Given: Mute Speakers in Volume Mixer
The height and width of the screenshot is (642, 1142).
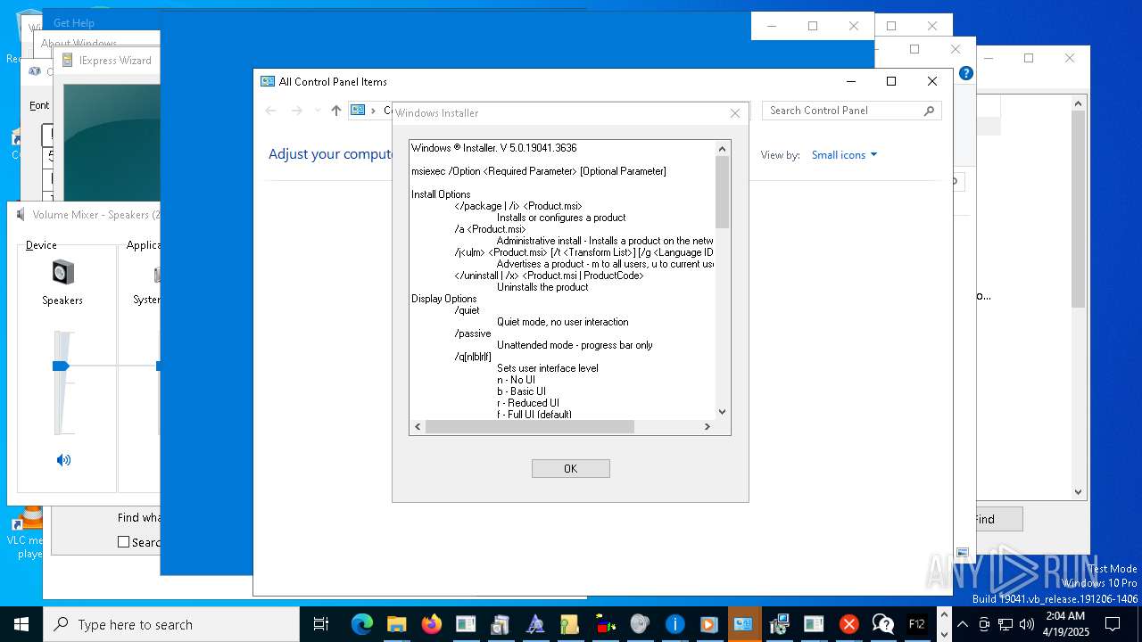Looking at the screenshot, I should 63,460.
